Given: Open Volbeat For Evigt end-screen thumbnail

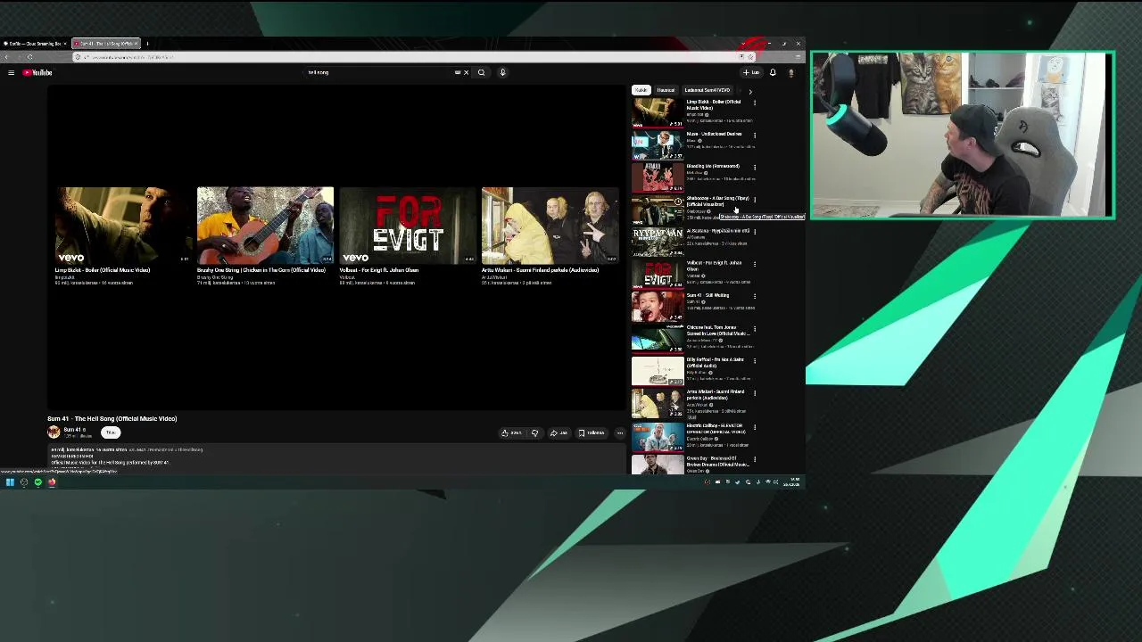Looking at the screenshot, I should pyautogui.click(x=408, y=226).
